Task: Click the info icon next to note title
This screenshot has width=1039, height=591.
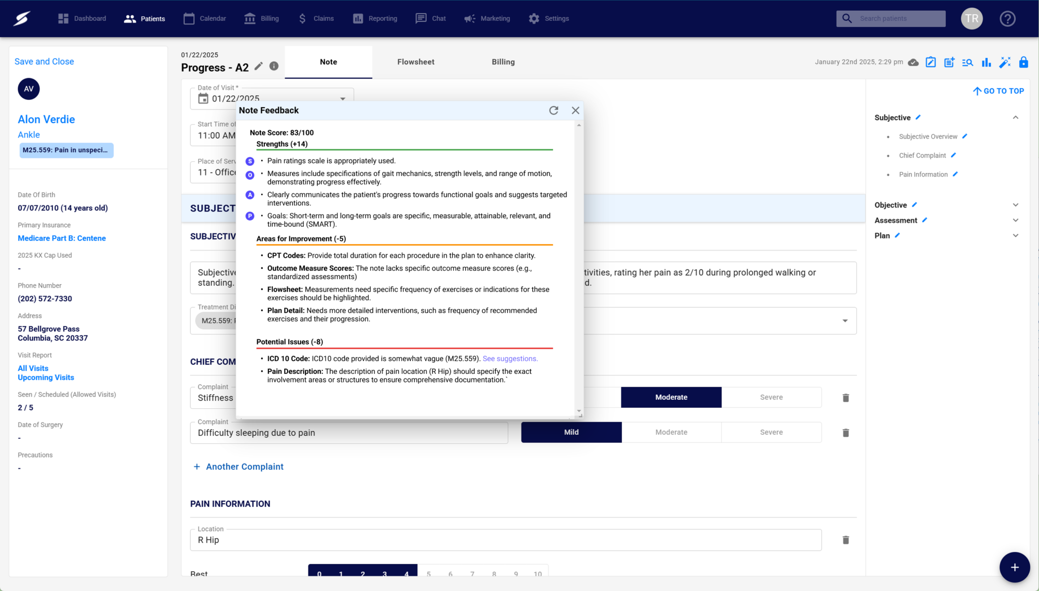Action: pyautogui.click(x=274, y=66)
